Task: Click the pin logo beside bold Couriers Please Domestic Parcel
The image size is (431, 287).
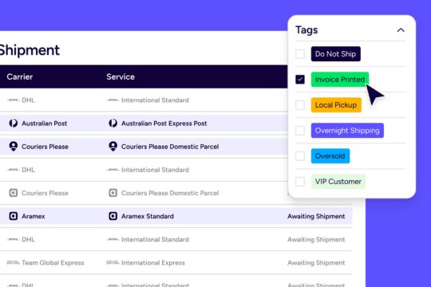Action: click(x=113, y=146)
